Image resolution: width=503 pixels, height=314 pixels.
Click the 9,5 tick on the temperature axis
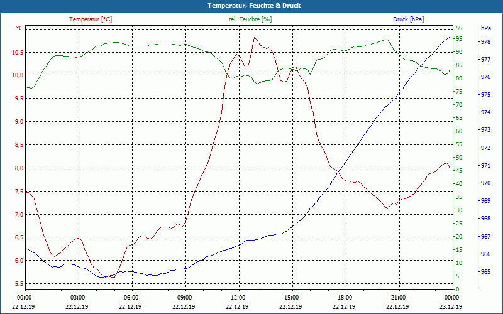pos(19,99)
